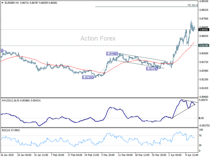The width and height of the screenshot is (210, 158).
Task: Select the 0.87560 price axis label
Action: [204, 19]
